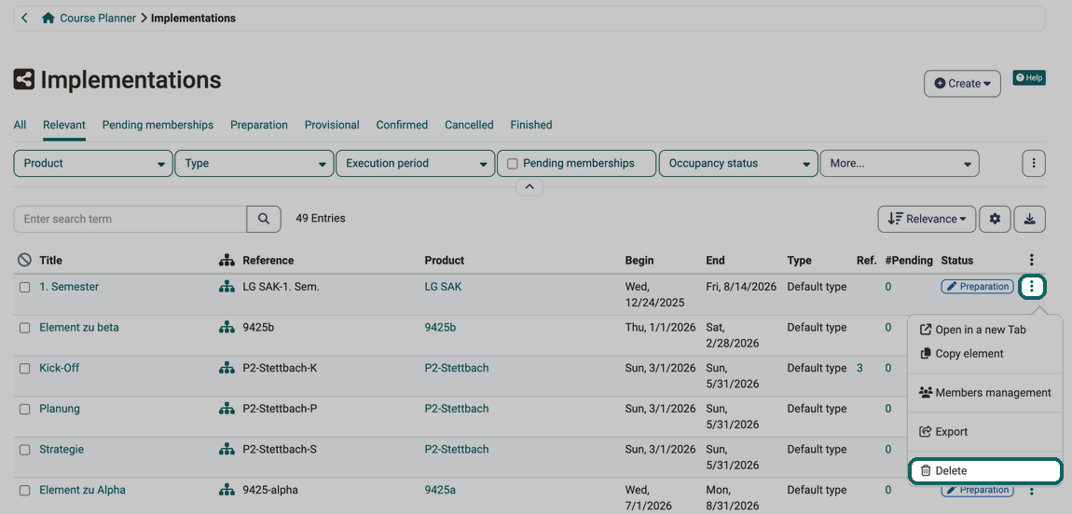This screenshot has height=514, width=1072.
Task: Collapse the filter bar with chevron
Action: 529,186
